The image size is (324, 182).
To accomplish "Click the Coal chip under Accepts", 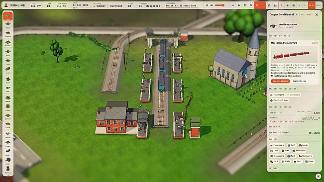I will [x=298, y=162].
